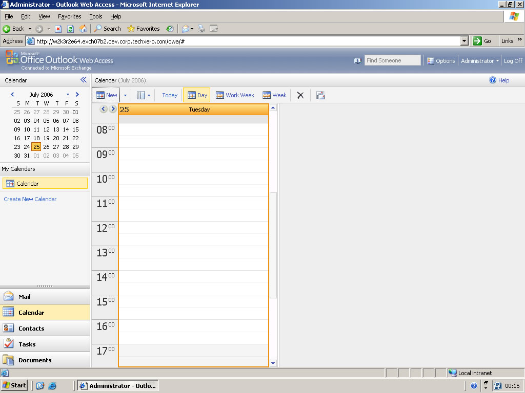
Task: Open the Administrator dropdown menu
Action: 480,61
